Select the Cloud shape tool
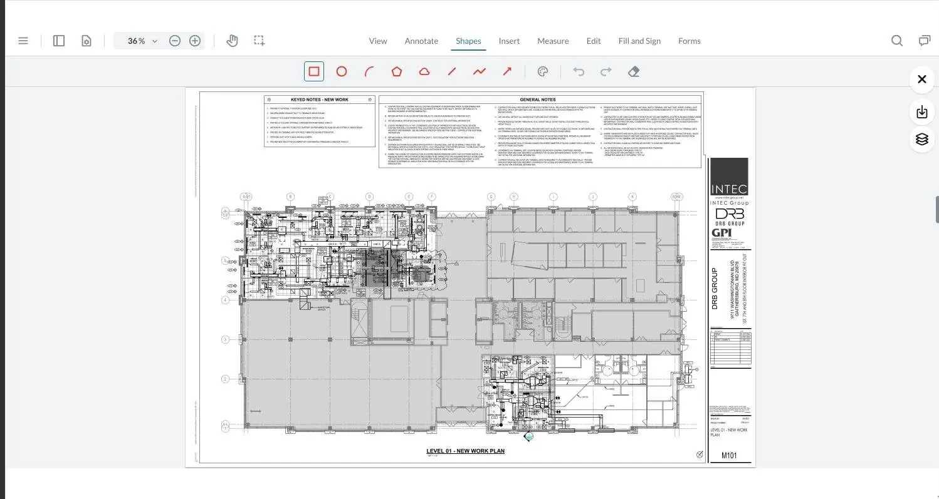Screen dimensions: 939x499 [x=424, y=71]
